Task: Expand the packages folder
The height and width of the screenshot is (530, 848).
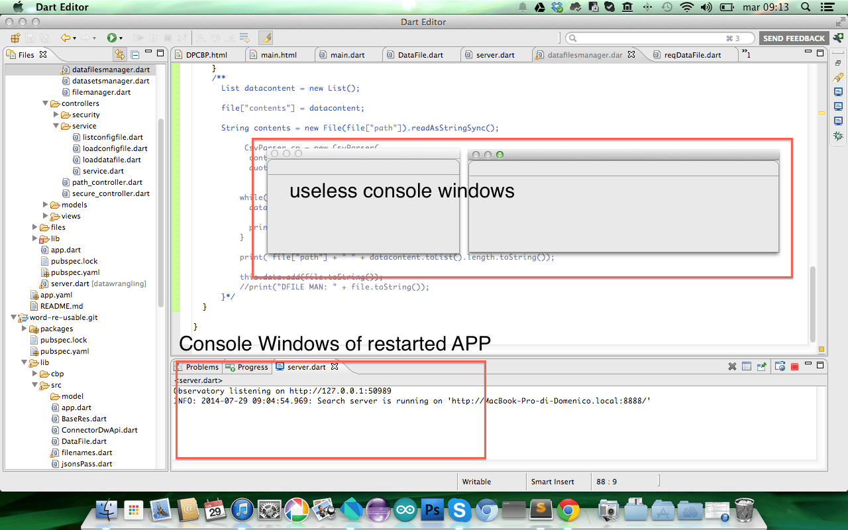Action: pyautogui.click(x=25, y=329)
